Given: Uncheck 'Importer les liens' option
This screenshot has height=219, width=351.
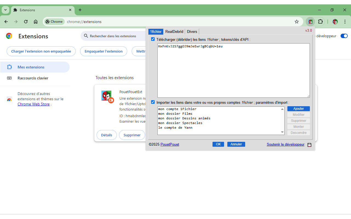Looking at the screenshot, I should click(x=153, y=102).
